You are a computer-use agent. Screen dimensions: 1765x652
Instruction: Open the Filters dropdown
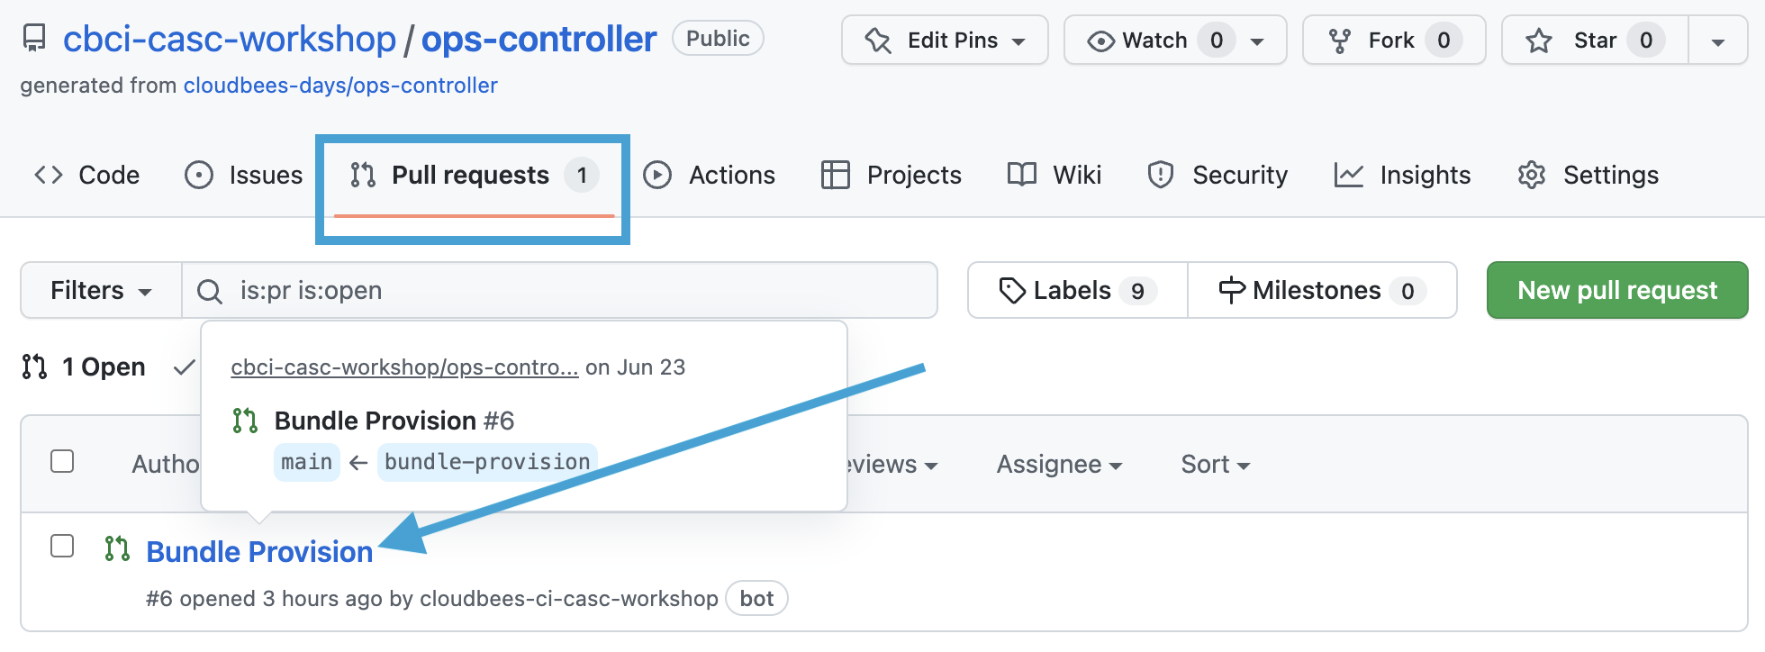point(101,291)
